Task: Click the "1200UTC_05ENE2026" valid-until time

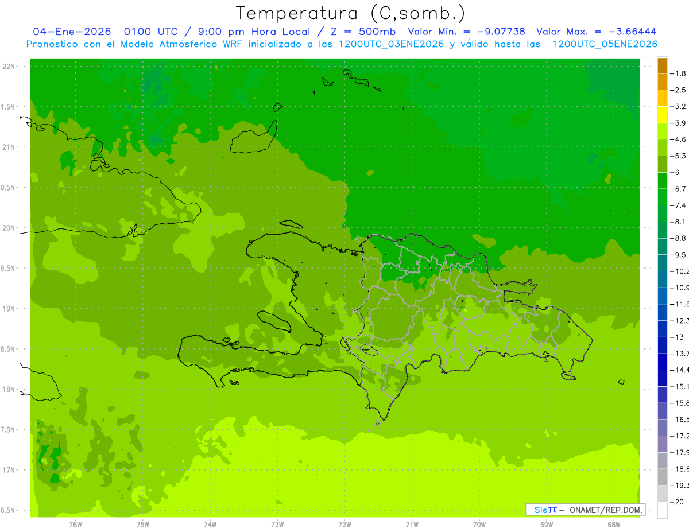Action: [605, 44]
